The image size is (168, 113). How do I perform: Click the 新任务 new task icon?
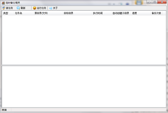pos(4,8)
